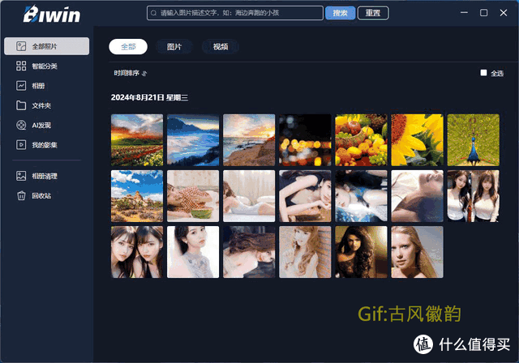
Task: Click the search magnifier icon
Action: coord(153,13)
